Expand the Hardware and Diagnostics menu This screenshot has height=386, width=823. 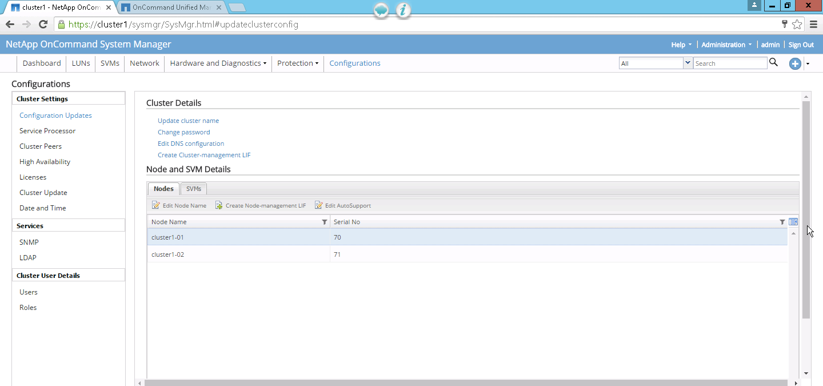pyautogui.click(x=218, y=63)
